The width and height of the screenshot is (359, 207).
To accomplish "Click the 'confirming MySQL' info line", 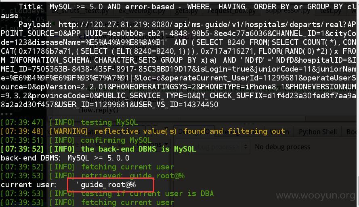I will [76, 140].
